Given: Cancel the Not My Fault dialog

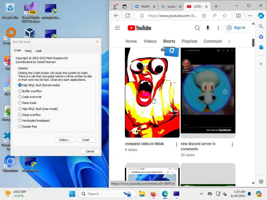Looking at the screenshot, I should pyautogui.click(x=90, y=151).
